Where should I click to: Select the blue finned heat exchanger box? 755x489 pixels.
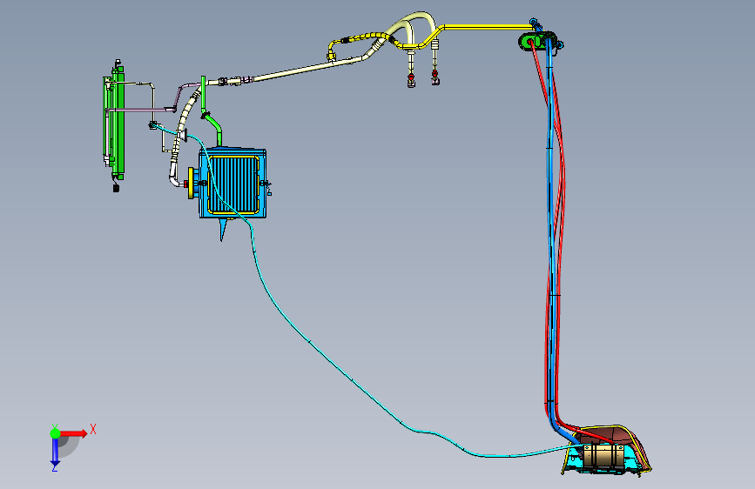click(233, 184)
